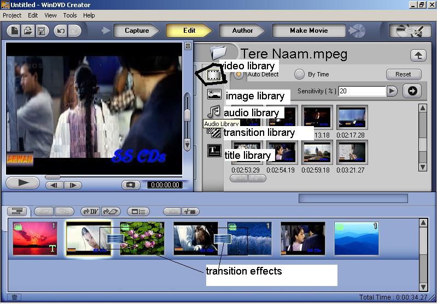Open the Sensitivity value arrow button
The height and width of the screenshot is (304, 437).
tap(392, 91)
